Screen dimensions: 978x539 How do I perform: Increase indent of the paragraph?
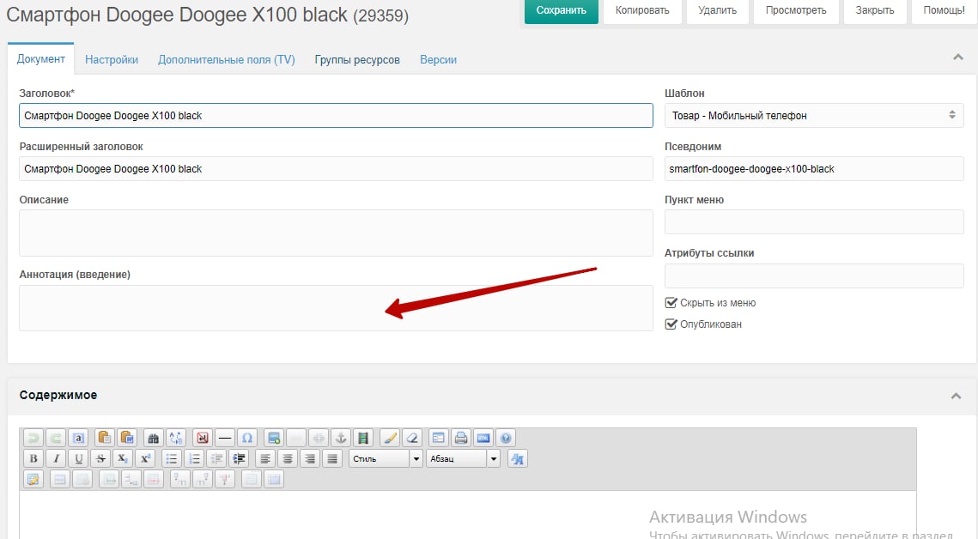(x=239, y=458)
